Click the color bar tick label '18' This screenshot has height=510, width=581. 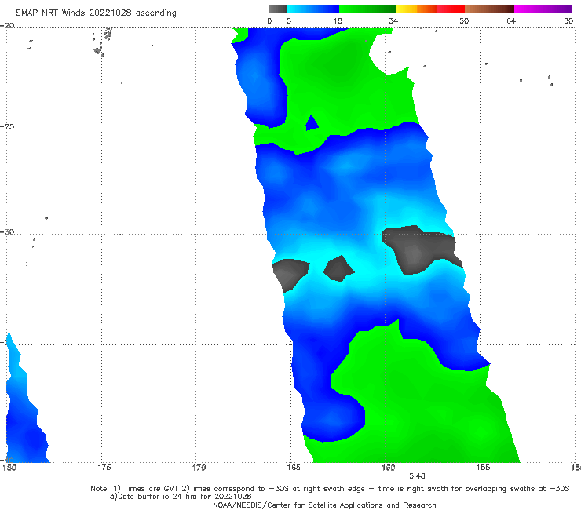click(x=338, y=20)
